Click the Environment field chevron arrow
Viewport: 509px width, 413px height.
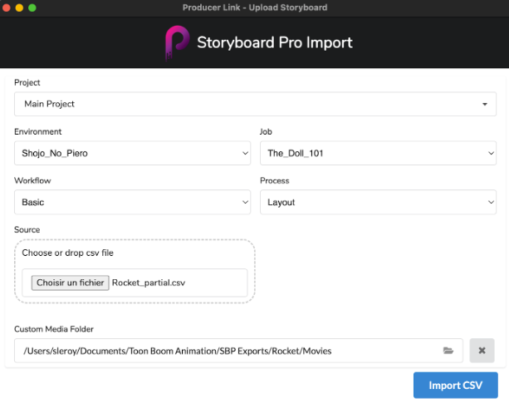click(x=246, y=154)
